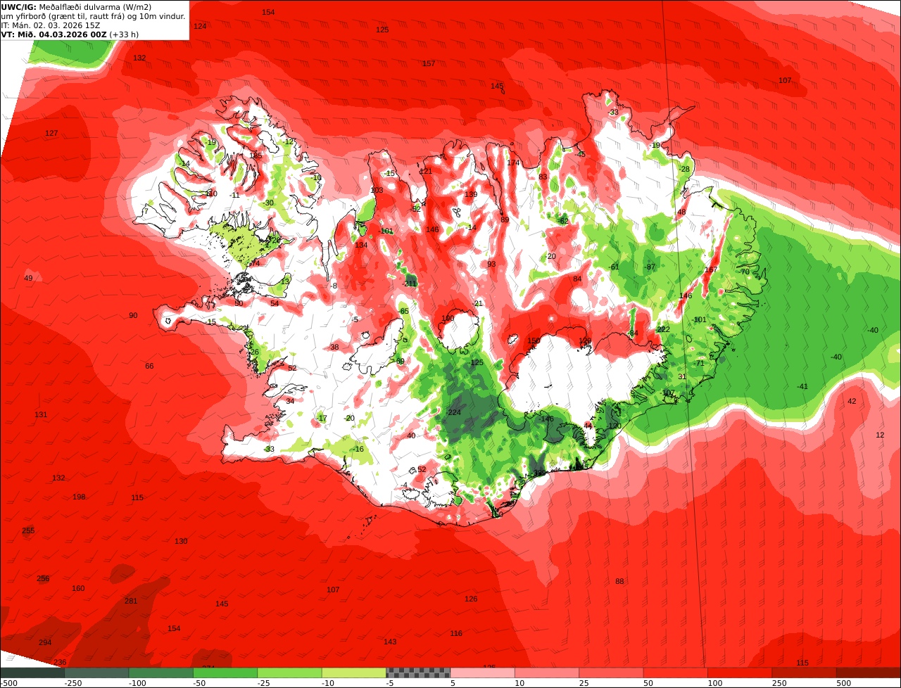Click the map value 185
Viewport: 901px width, 688px height.
pyautogui.click(x=256, y=155)
